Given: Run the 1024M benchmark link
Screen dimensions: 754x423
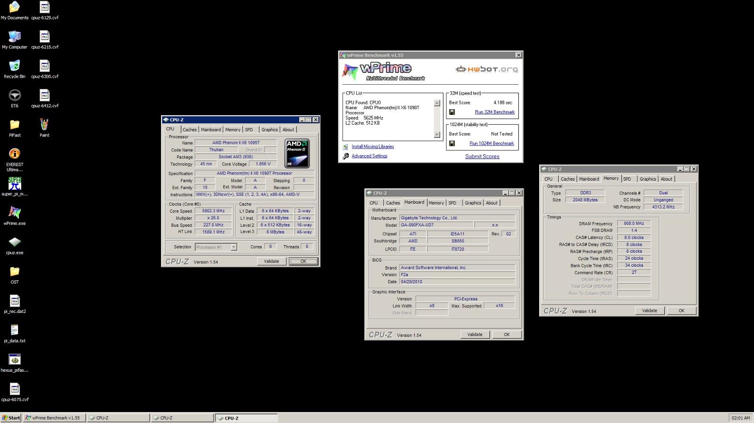Looking at the screenshot, I should click(492, 144).
